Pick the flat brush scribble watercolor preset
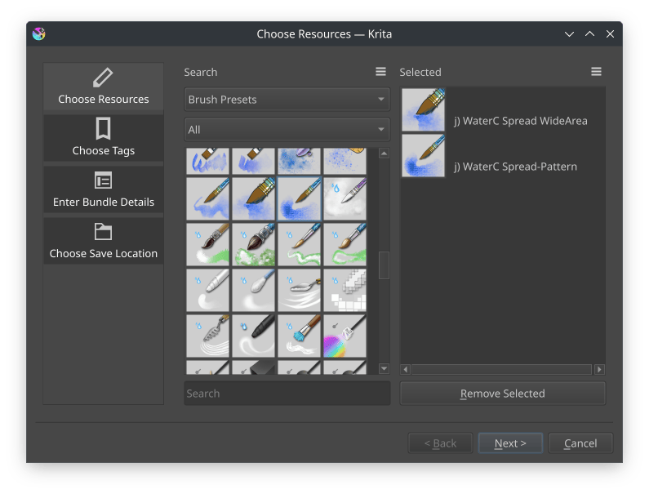Viewport: 649px width, 494px height. tap(208, 161)
